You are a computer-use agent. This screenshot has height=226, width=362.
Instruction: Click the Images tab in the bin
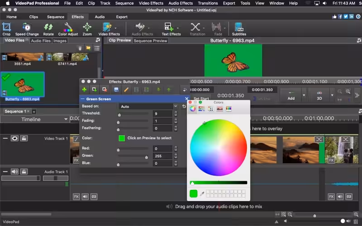(x=60, y=41)
